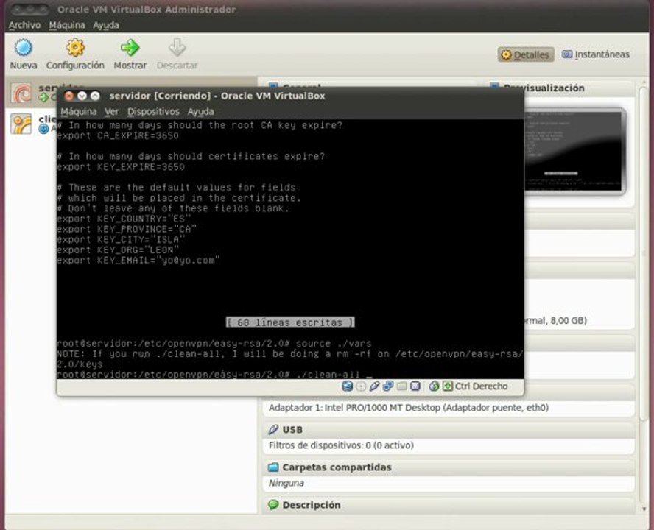Click the Carpetas compartidas folder icon
This screenshot has height=530, width=654.
tap(273, 467)
